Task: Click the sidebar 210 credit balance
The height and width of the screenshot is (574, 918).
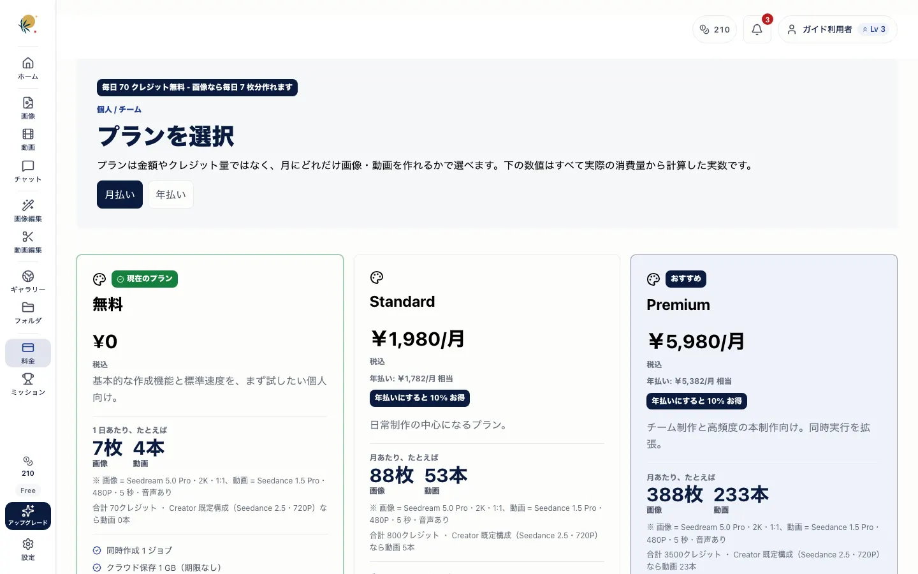Action: click(x=28, y=467)
